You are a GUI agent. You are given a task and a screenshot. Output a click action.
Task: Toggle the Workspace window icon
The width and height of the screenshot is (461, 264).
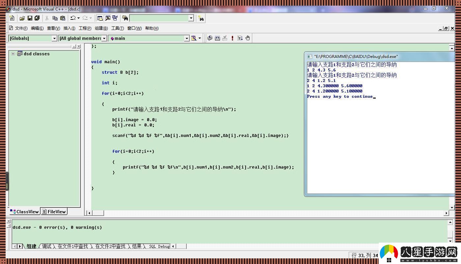click(x=100, y=18)
